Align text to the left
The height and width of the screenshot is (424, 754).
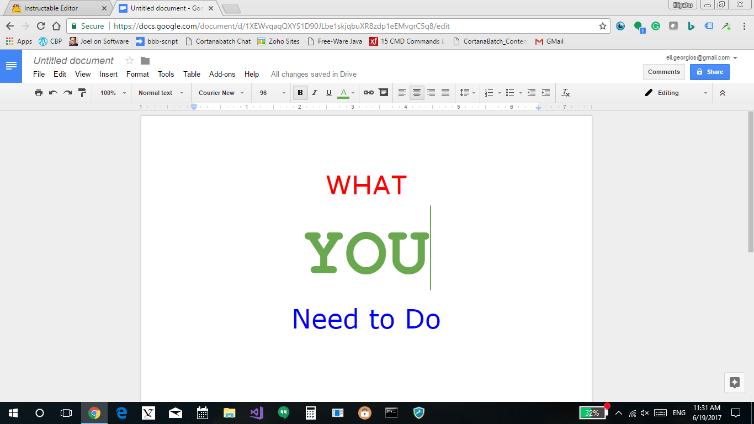402,93
